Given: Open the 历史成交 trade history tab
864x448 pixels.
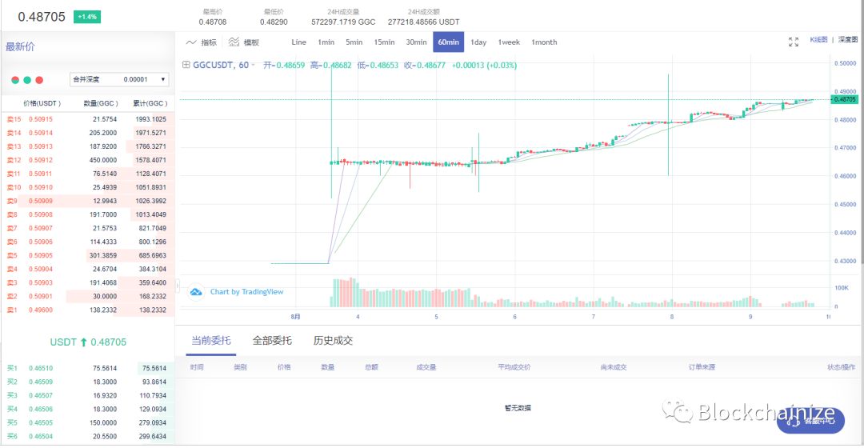Looking at the screenshot, I should [333, 341].
